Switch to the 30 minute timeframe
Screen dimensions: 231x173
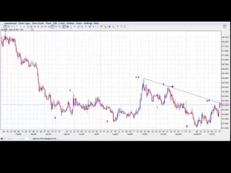tap(35, 26)
